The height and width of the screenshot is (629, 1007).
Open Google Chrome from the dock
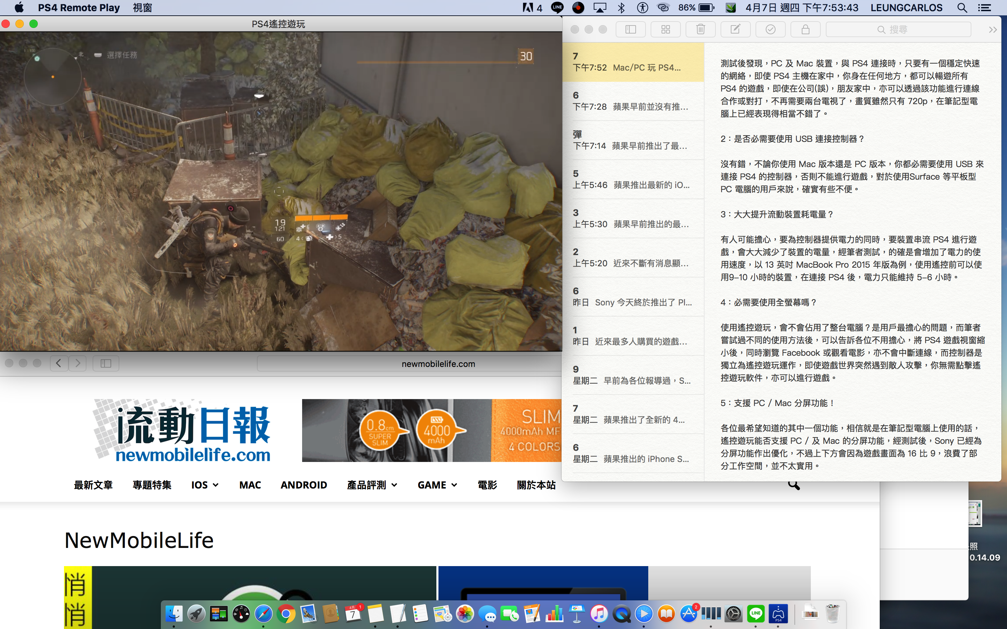pyautogui.click(x=286, y=614)
